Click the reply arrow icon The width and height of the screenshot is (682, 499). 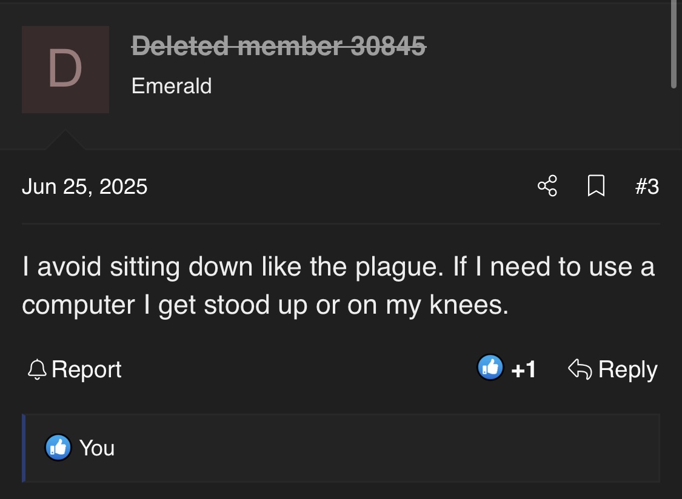pos(580,369)
